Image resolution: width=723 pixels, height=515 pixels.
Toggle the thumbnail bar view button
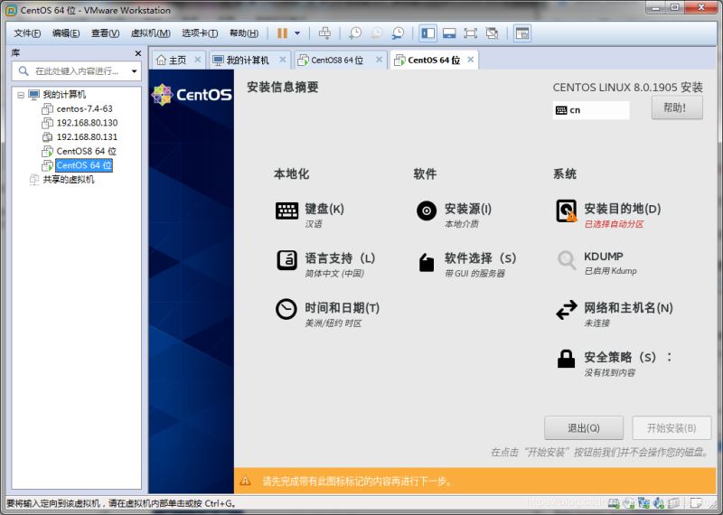point(448,33)
